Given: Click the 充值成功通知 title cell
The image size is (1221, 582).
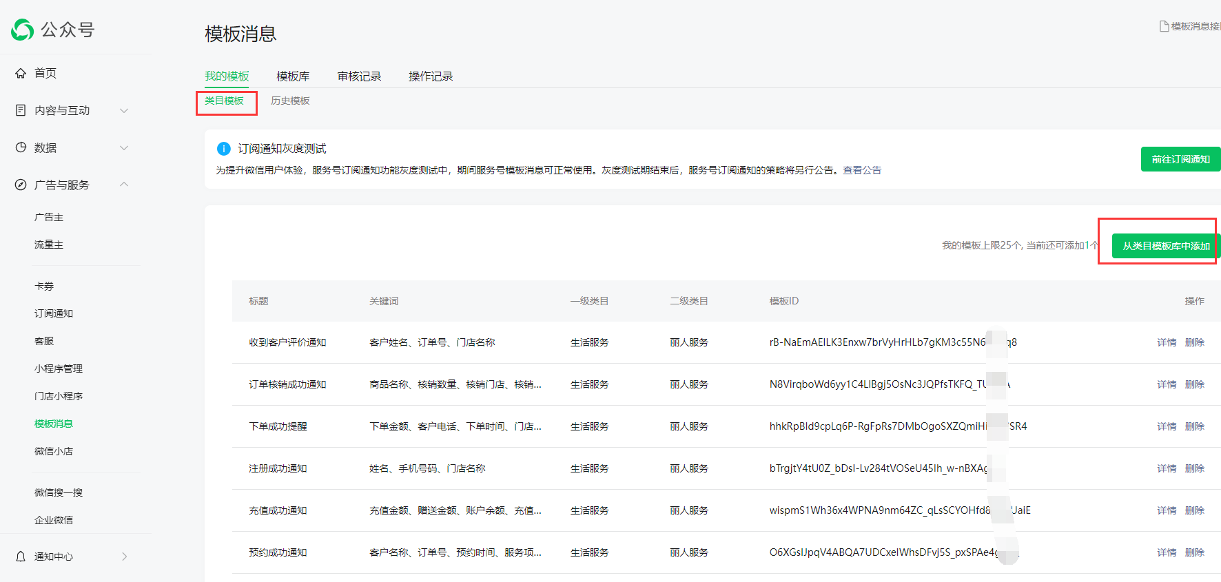Looking at the screenshot, I should 278,510.
